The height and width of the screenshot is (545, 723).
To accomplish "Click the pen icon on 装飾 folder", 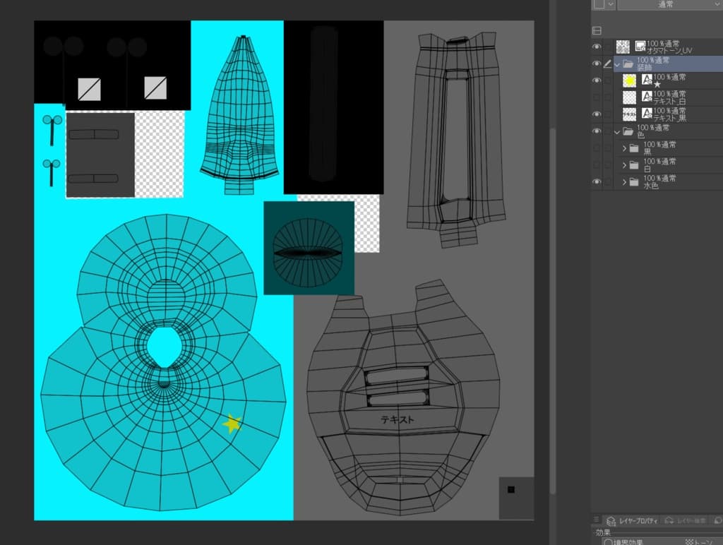I will pos(607,64).
